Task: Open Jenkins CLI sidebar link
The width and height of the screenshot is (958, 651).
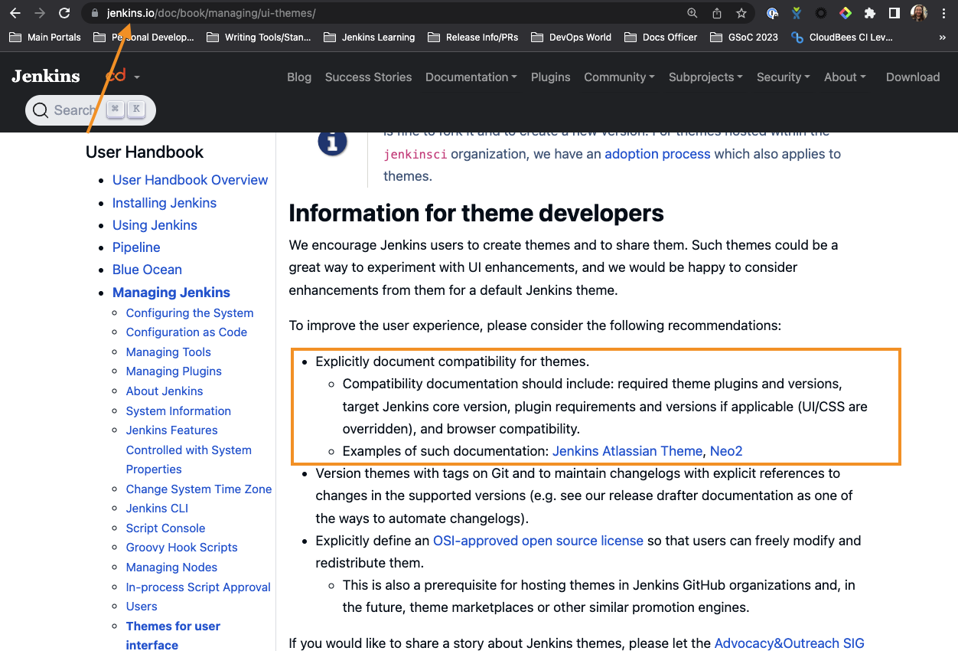Action: 157,509
